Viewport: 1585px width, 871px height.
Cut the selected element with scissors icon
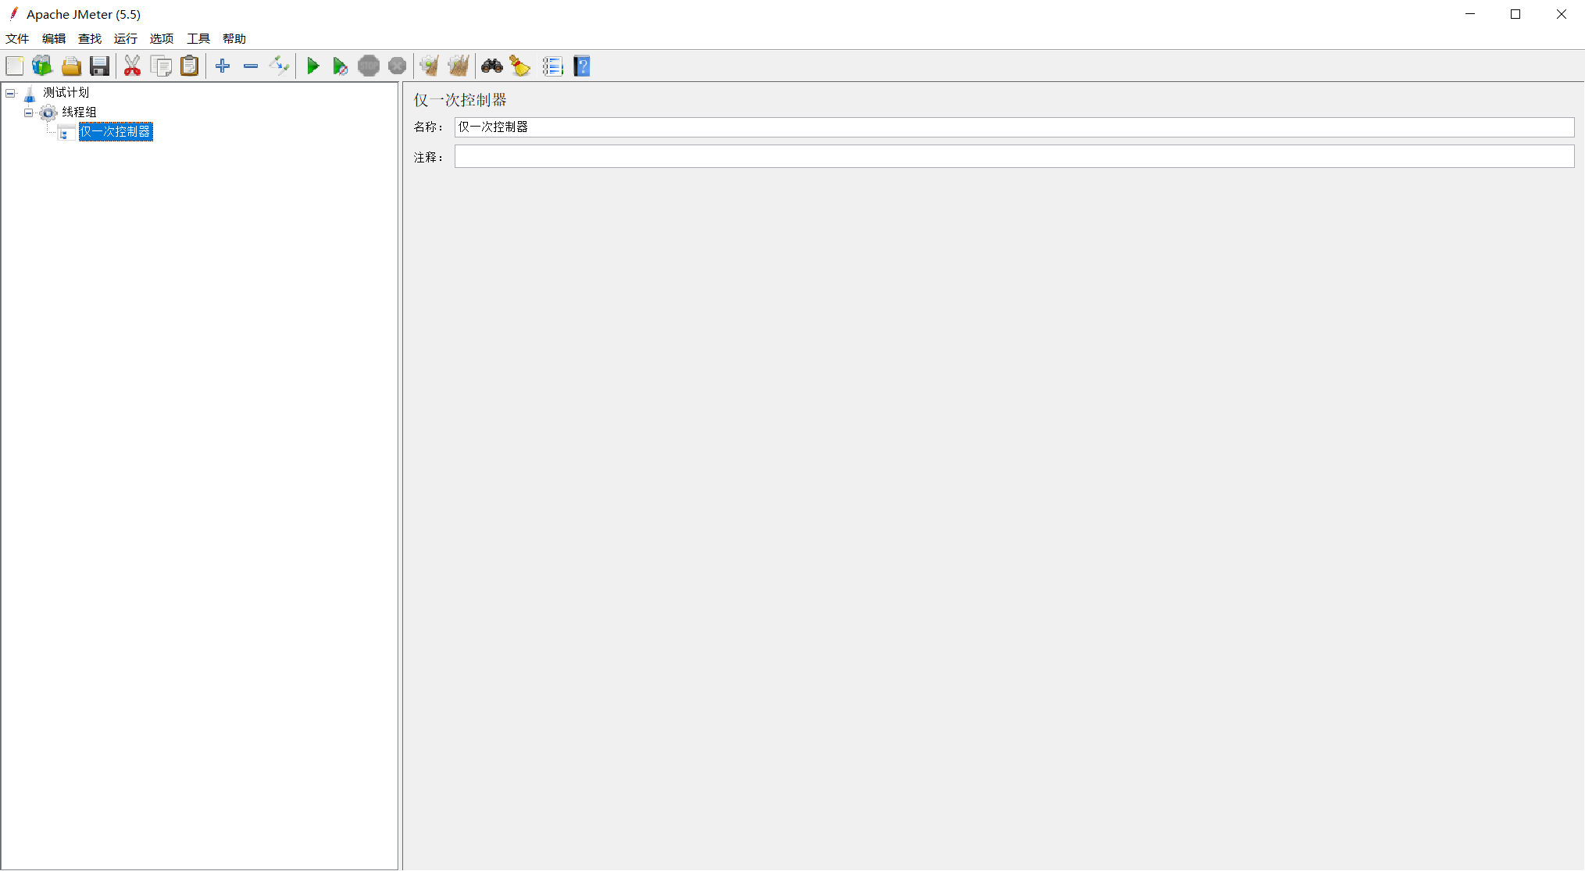point(132,66)
